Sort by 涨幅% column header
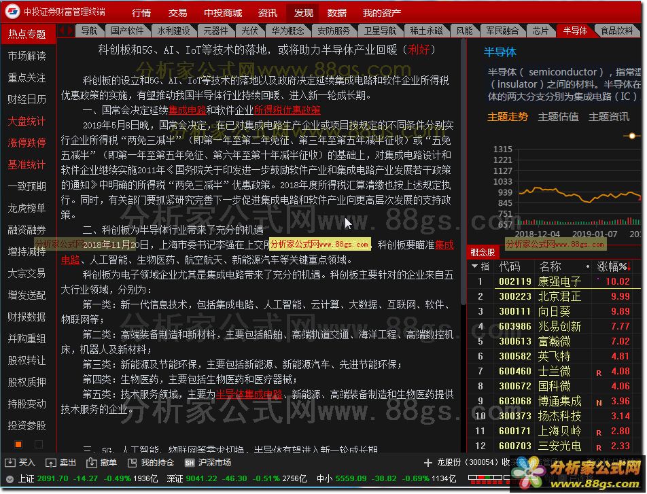The width and height of the screenshot is (647, 494). pos(614,266)
